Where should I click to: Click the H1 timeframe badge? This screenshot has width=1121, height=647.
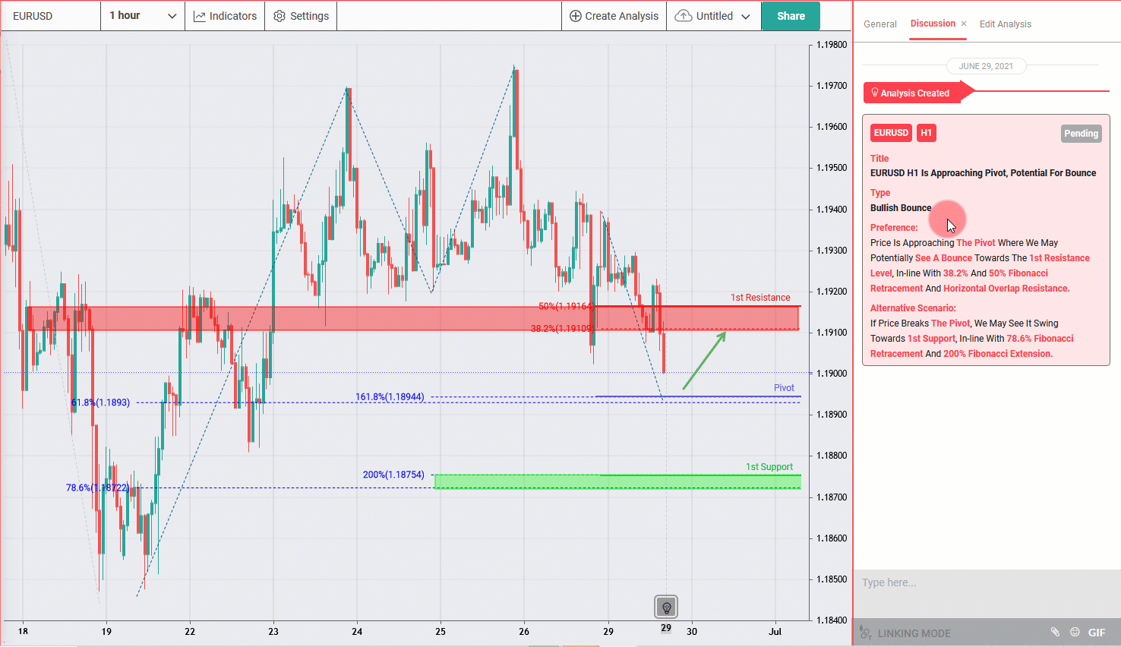[x=926, y=133]
